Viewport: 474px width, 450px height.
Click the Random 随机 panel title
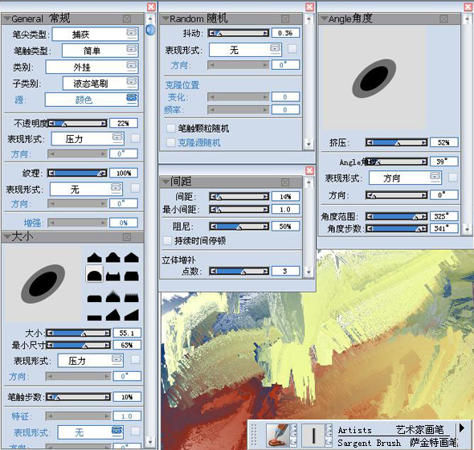pyautogui.click(x=198, y=18)
